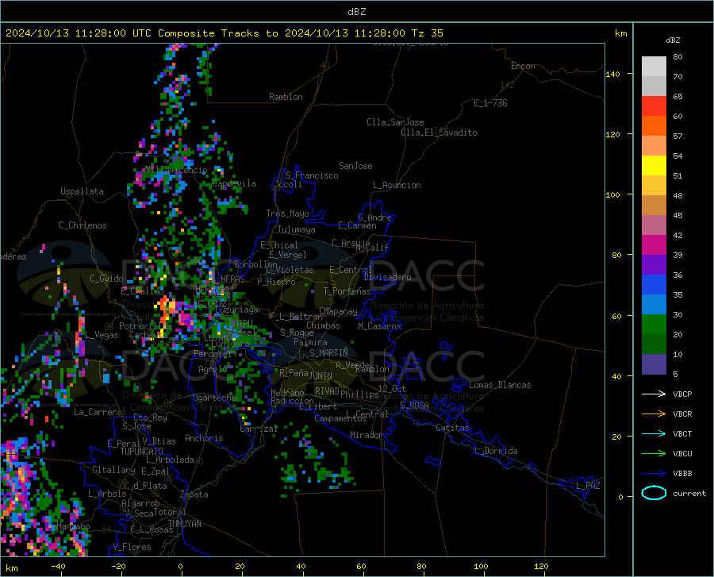Viewport: 714px width, 577px height.
Task: Click the 'L_PAZ' map label
Action: click(x=588, y=486)
